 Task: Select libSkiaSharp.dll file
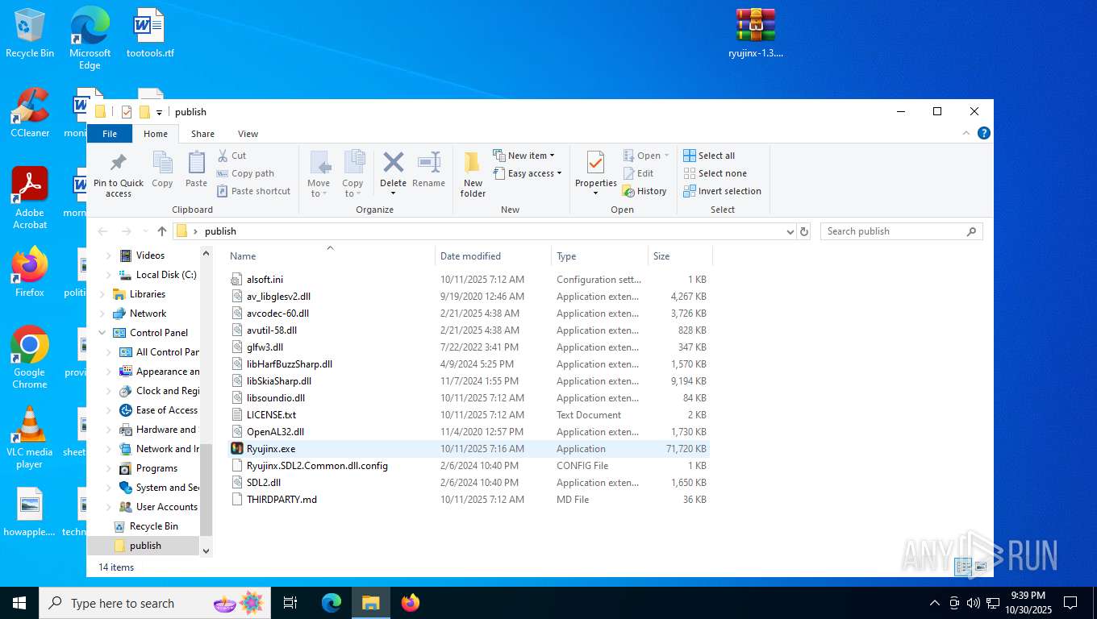click(469, 381)
